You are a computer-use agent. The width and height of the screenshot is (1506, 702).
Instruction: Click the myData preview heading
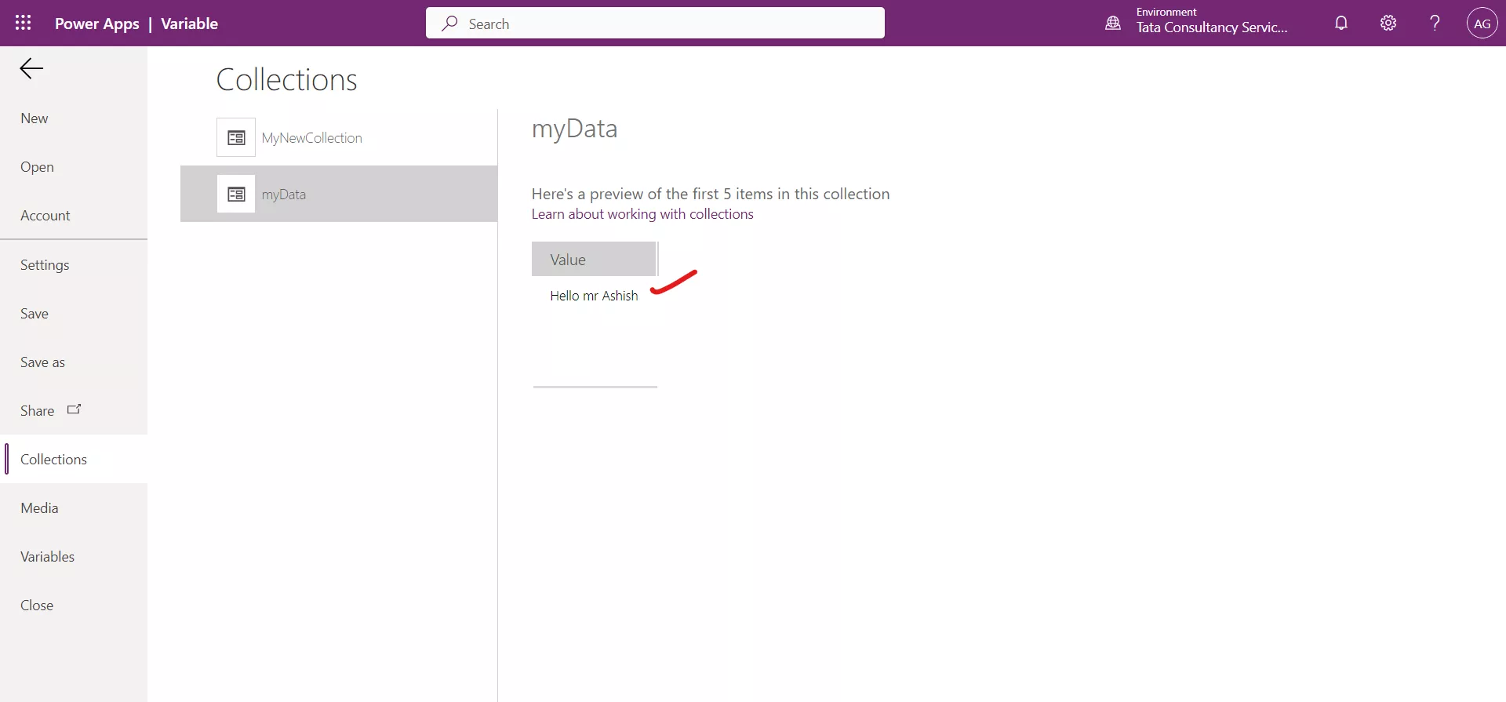574,129
